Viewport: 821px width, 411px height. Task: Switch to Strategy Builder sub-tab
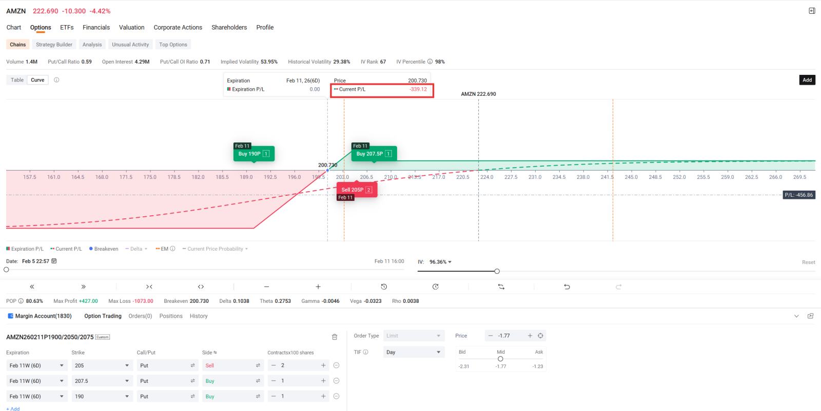tap(54, 45)
